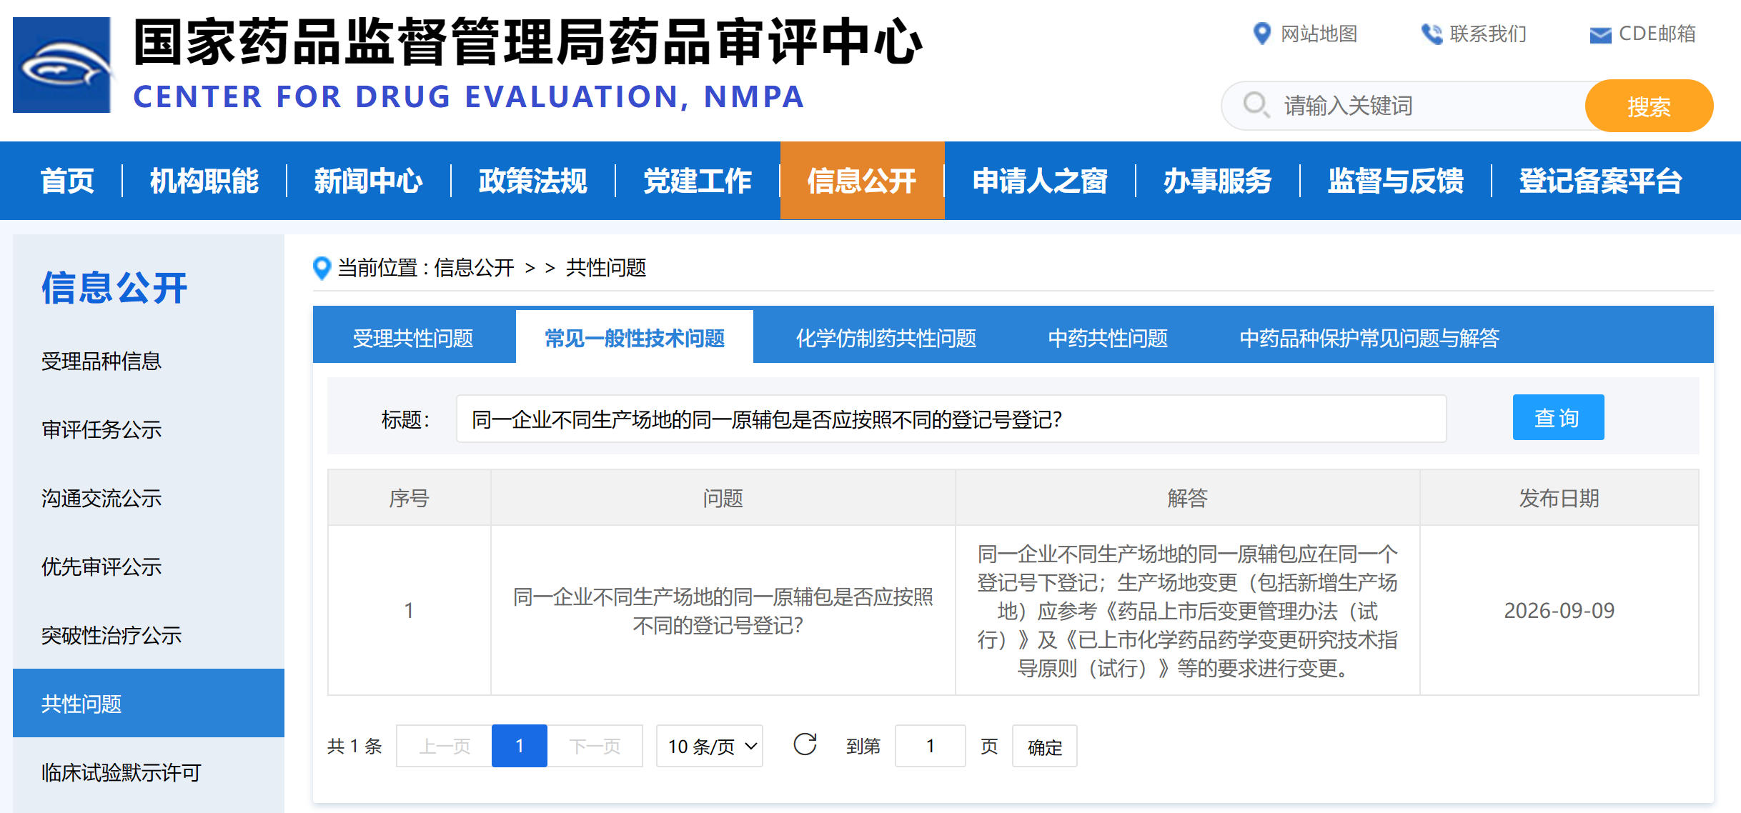This screenshot has height=813, width=1741.
Task: Click the 序号 column header
Action: pos(409,498)
